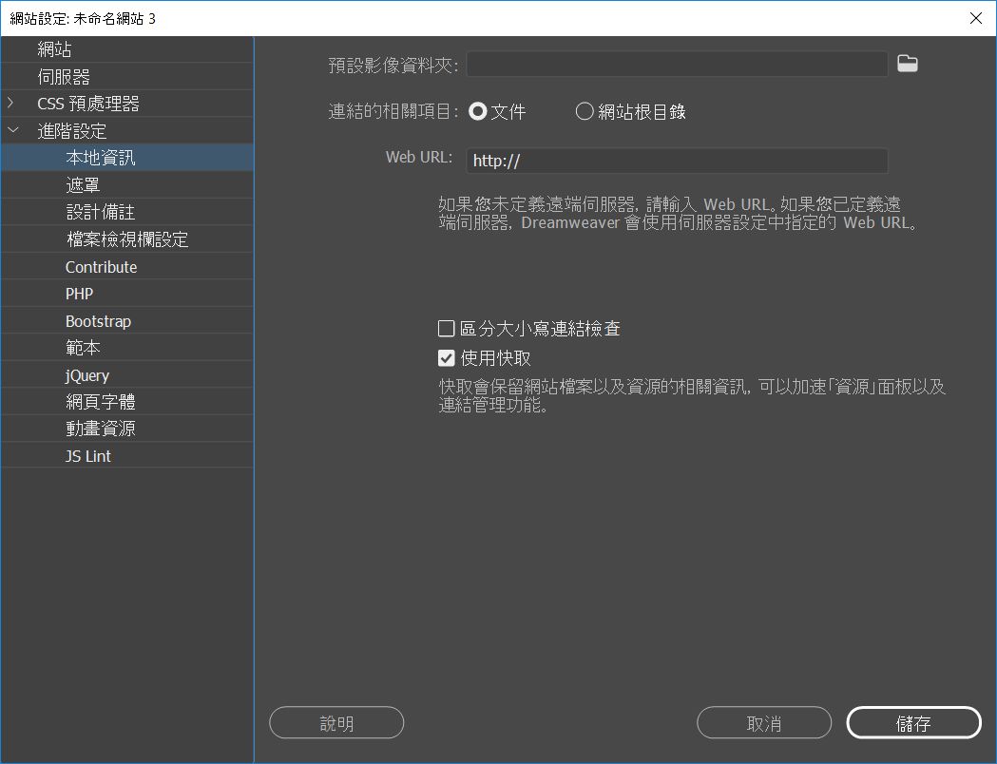997x764 pixels.
Task: Expand the CSS 預處理器 section
Action: coord(11,103)
